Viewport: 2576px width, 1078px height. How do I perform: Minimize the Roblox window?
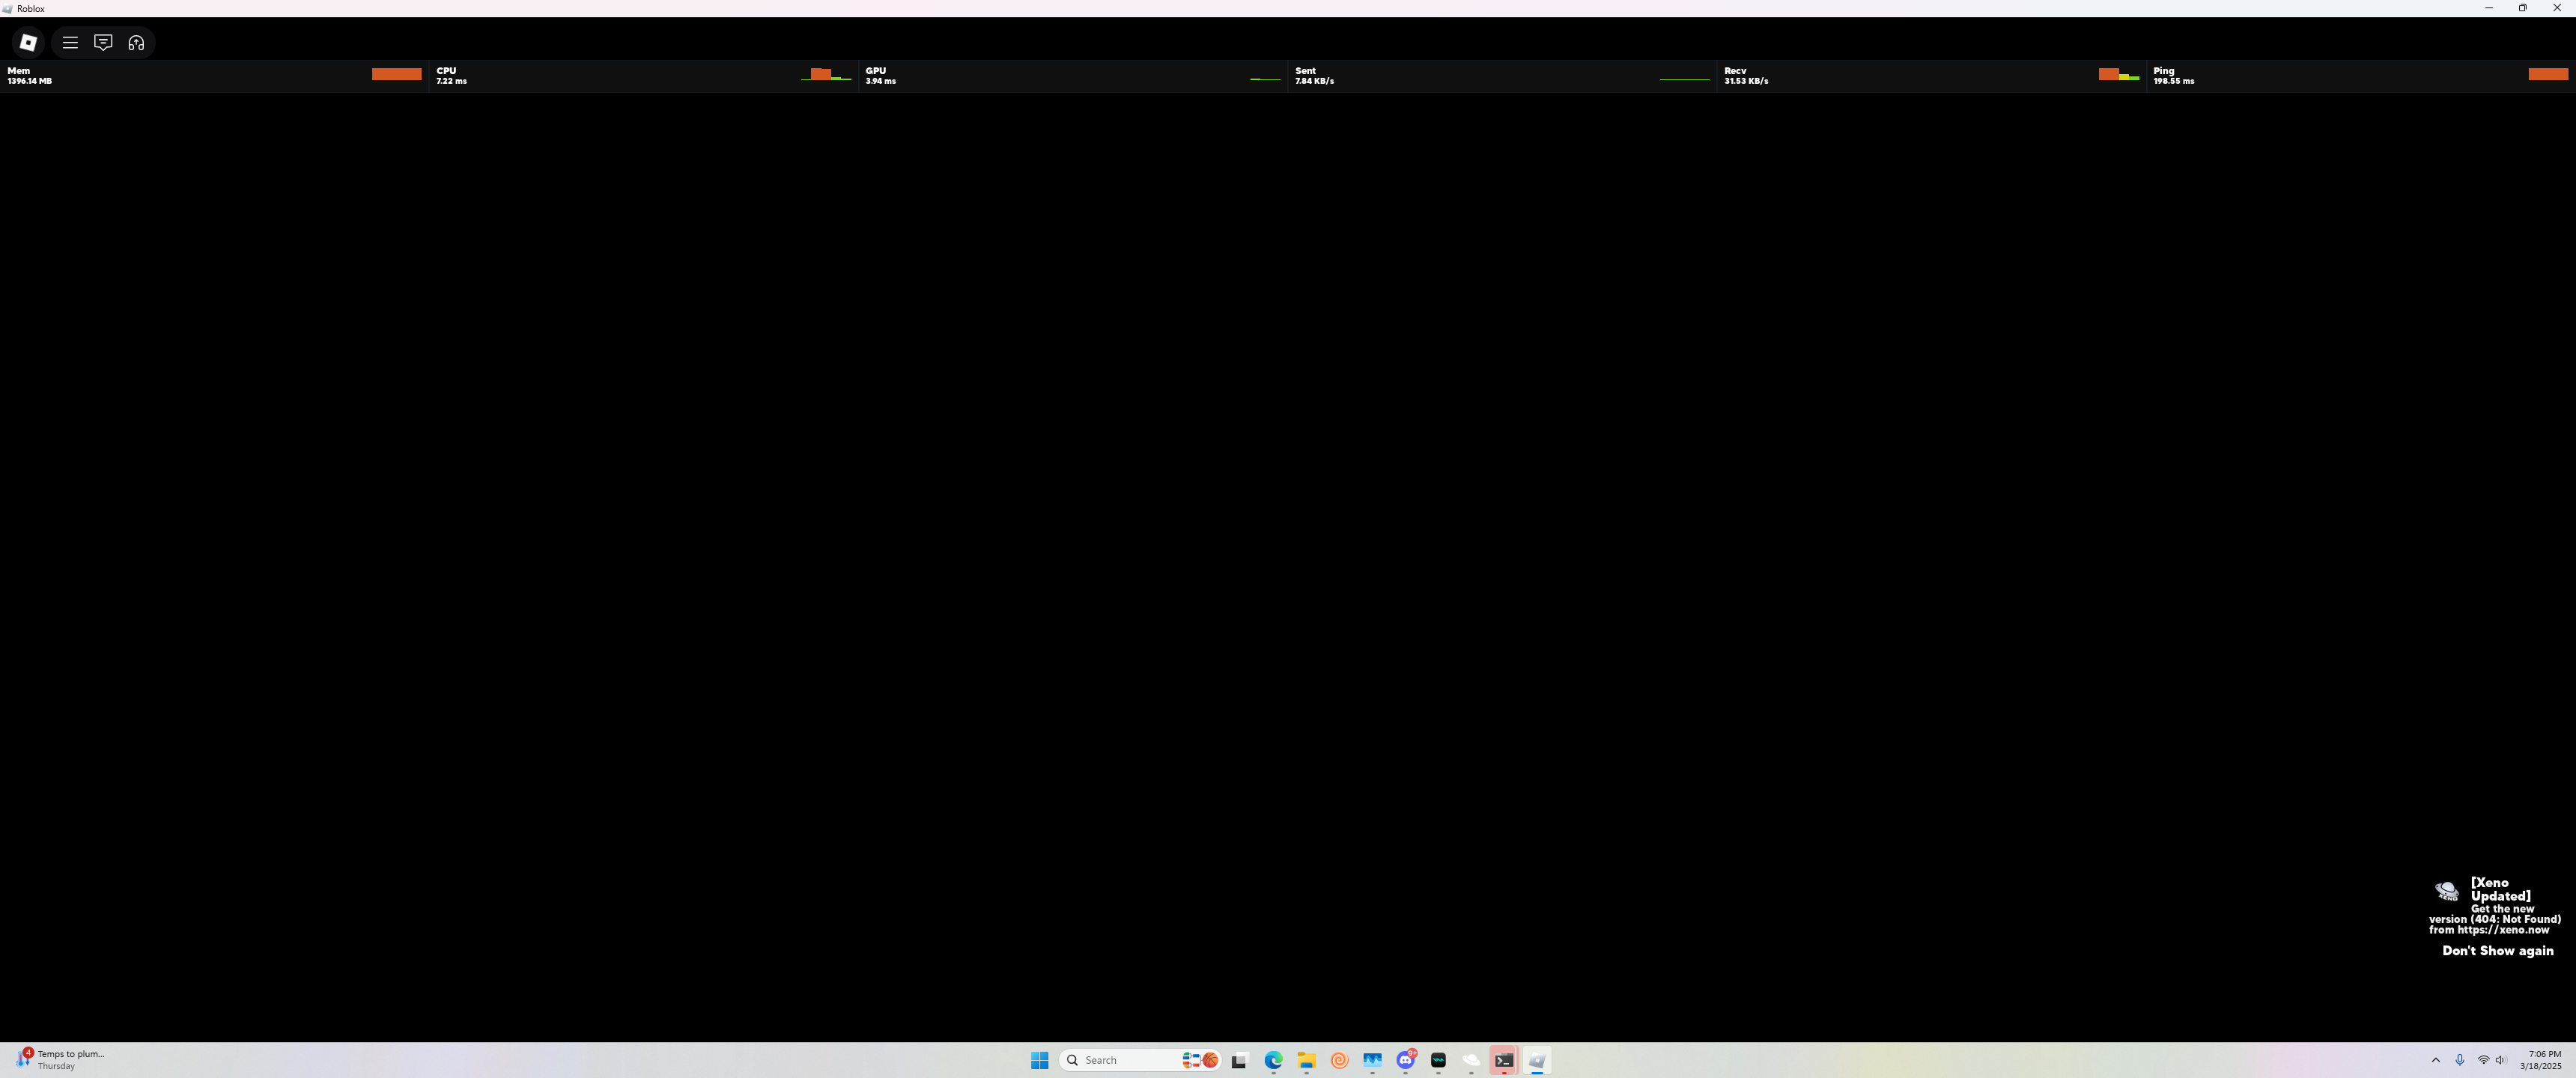[x=2489, y=8]
